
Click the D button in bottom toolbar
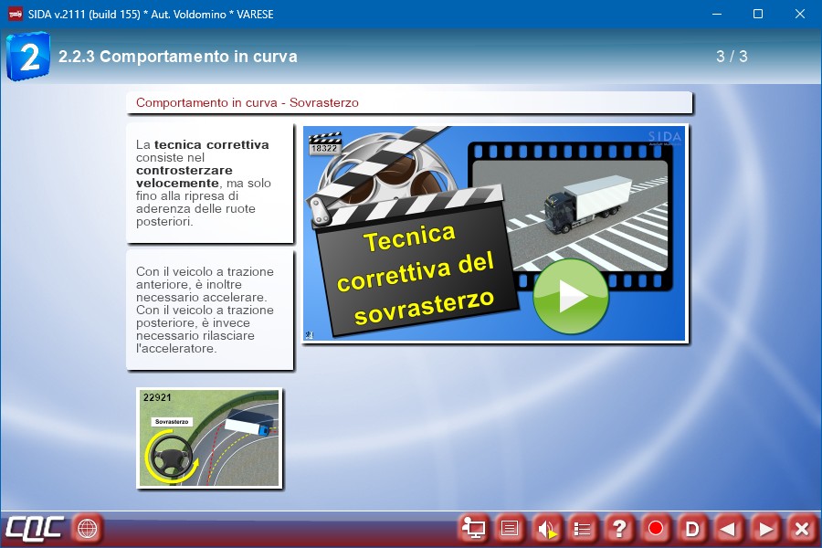[692, 528]
